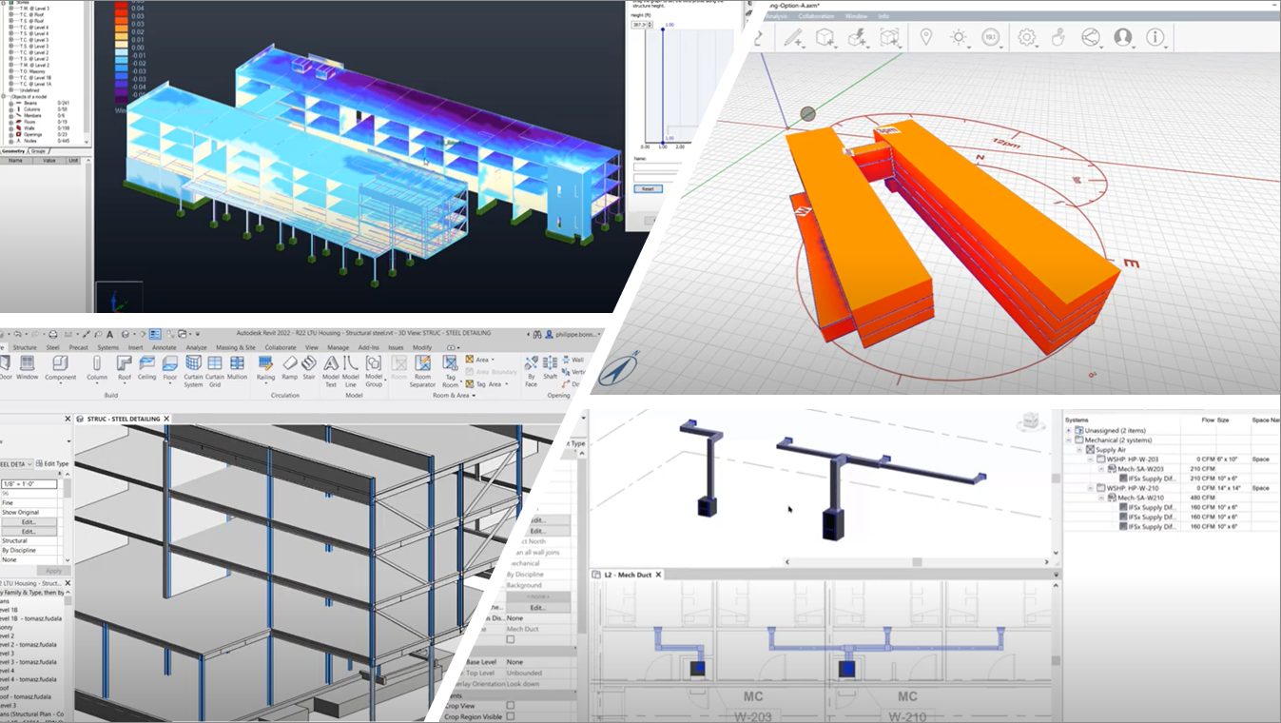The width and height of the screenshot is (1281, 723).
Task: Close the Properties palette
Action: click(67, 419)
